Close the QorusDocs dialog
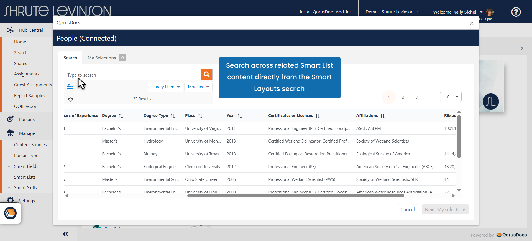Screen dimensions: 532x241 472,23
